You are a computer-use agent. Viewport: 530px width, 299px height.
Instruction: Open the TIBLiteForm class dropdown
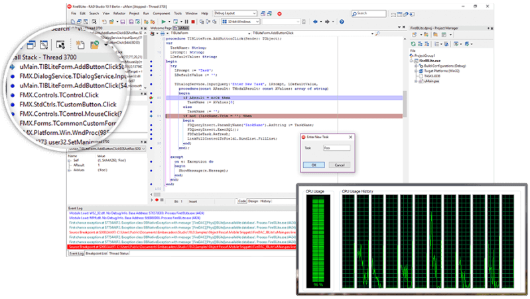pos(249,33)
